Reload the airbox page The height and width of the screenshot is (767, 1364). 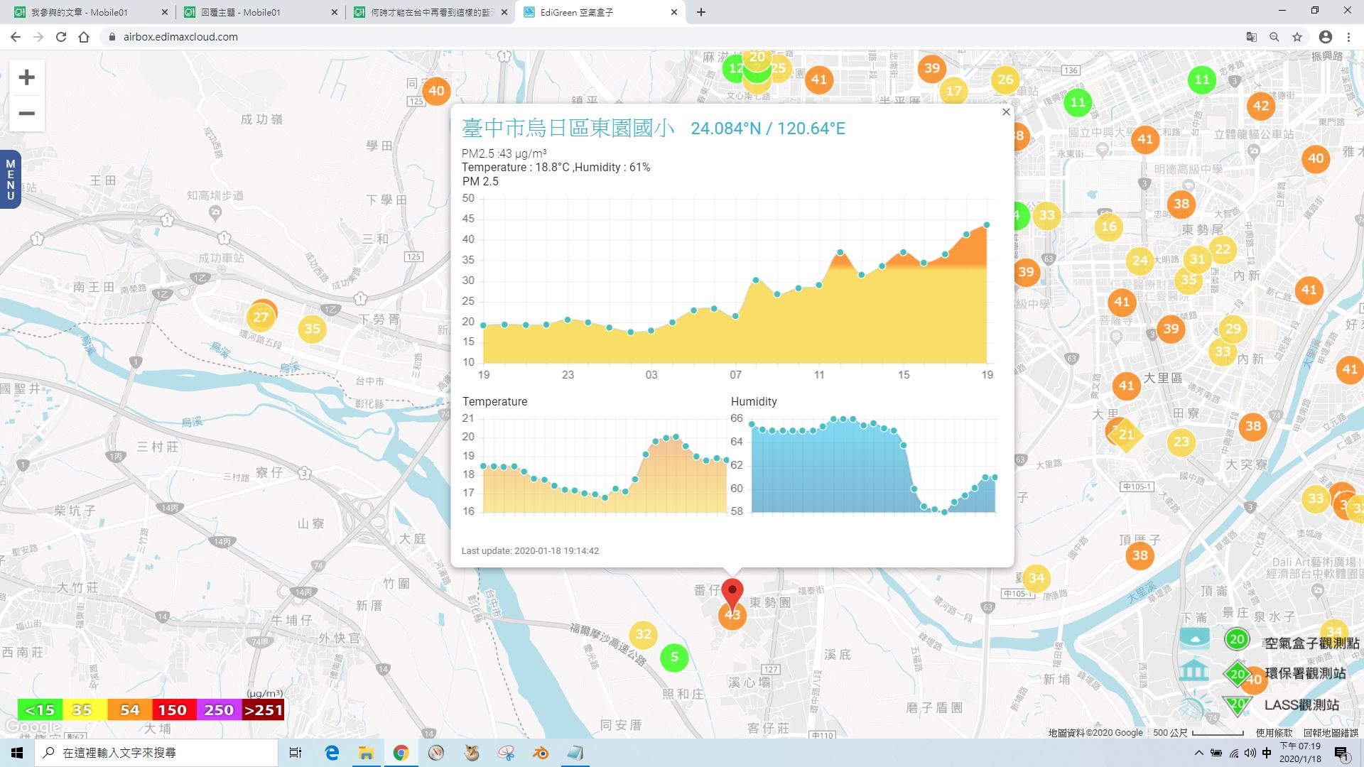click(x=61, y=37)
